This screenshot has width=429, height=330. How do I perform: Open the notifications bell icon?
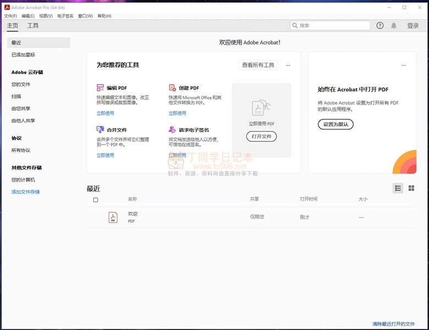click(394, 26)
